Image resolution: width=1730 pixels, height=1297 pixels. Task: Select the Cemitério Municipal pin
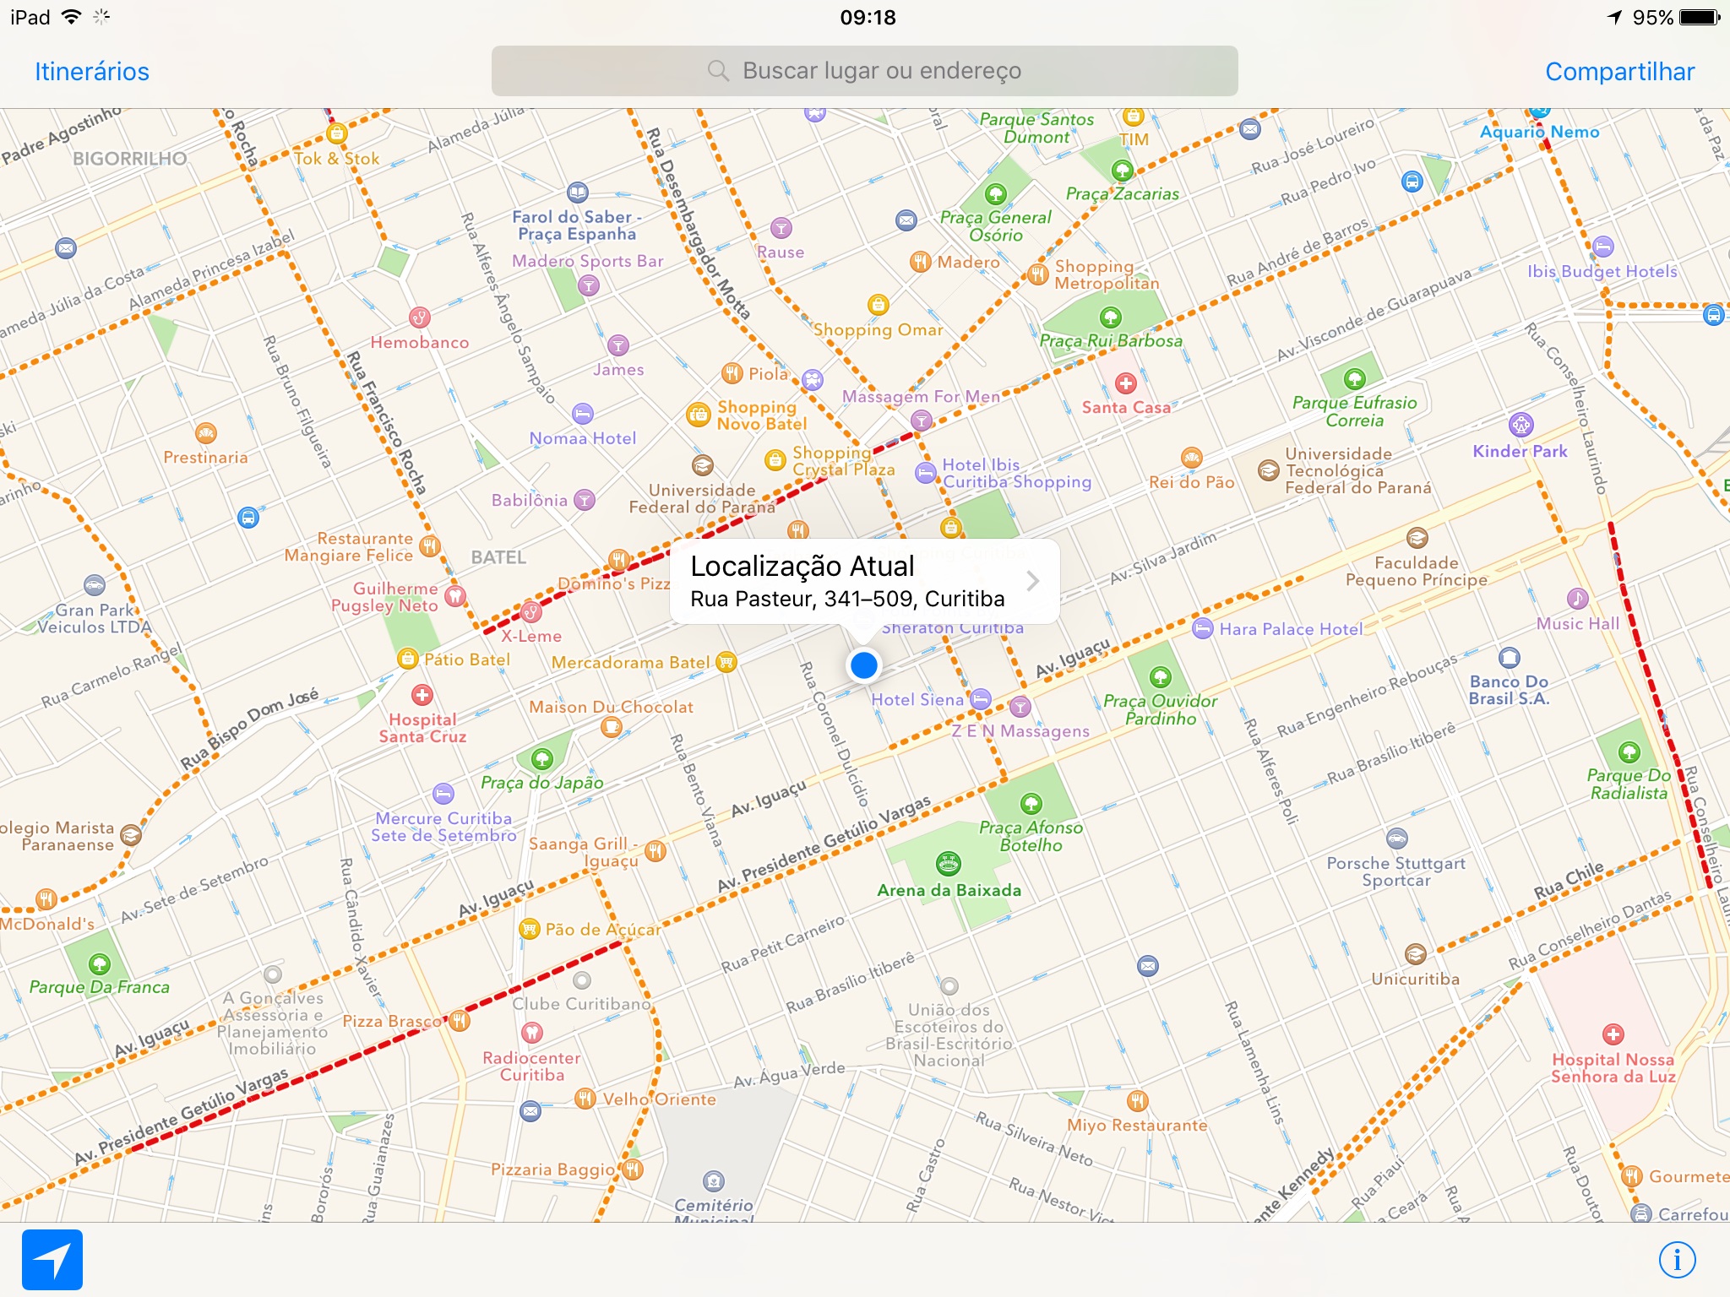(x=714, y=1180)
